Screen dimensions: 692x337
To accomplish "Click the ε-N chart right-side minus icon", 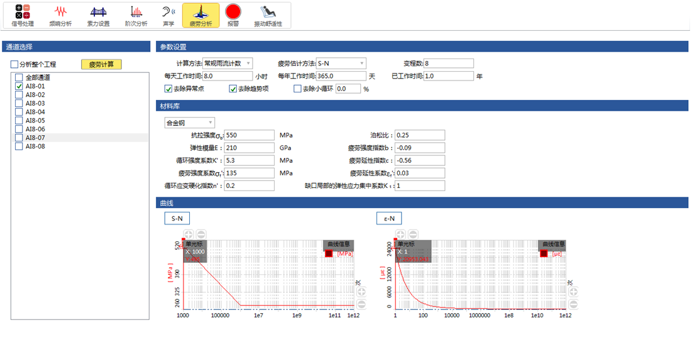I will (x=573, y=304).
